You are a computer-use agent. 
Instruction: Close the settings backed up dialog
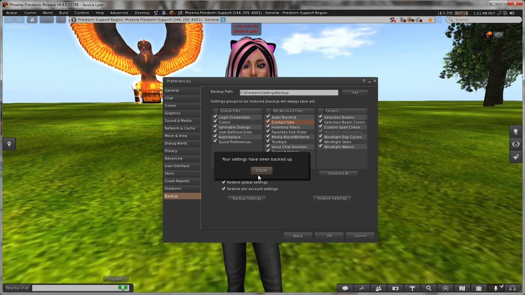tap(261, 170)
